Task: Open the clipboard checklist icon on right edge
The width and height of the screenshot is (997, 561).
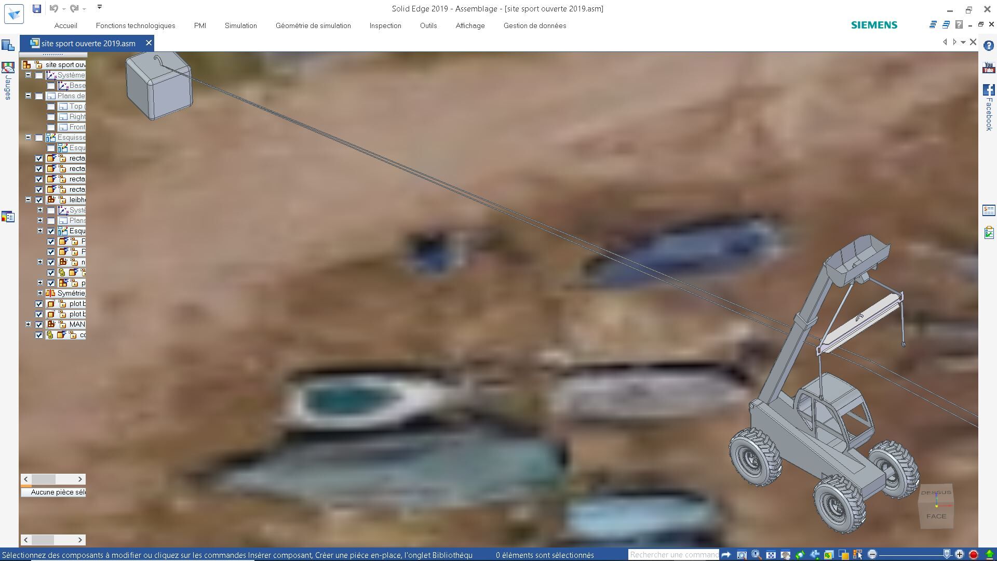Action: [x=989, y=232]
